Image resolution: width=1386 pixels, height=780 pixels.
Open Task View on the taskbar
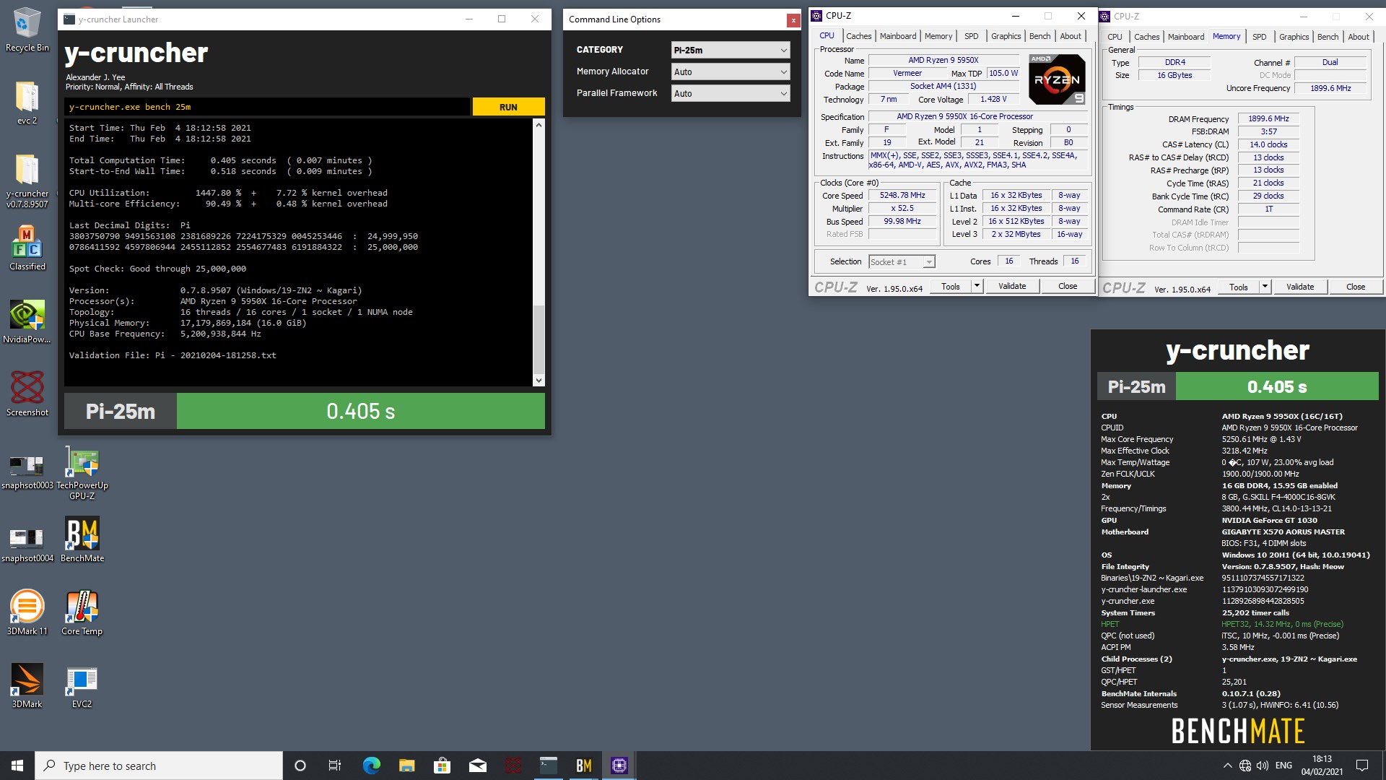click(x=335, y=766)
